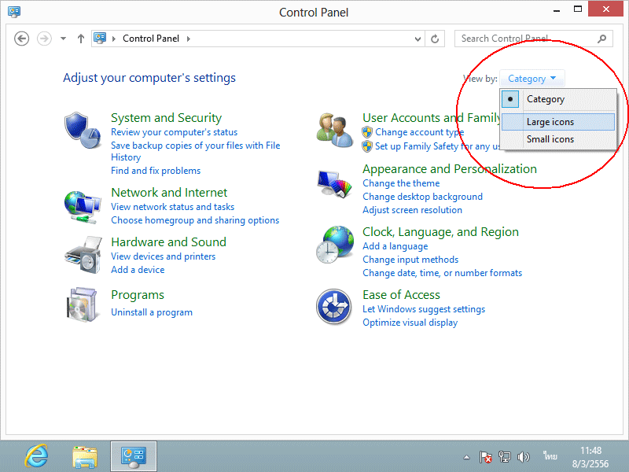Open the Ease of Access icon
Viewport: 629px width, 472px height.
[333, 307]
